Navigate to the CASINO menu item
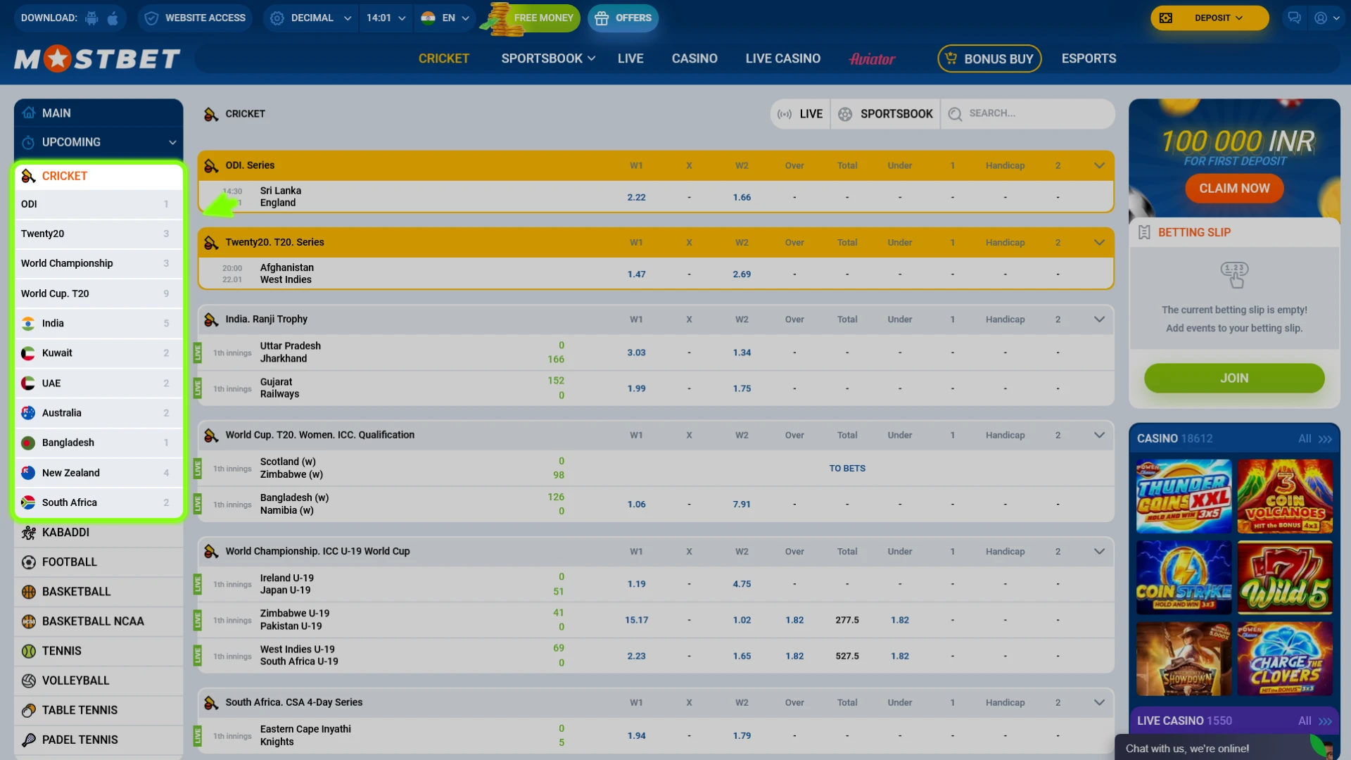This screenshot has height=760, width=1351. point(694,58)
